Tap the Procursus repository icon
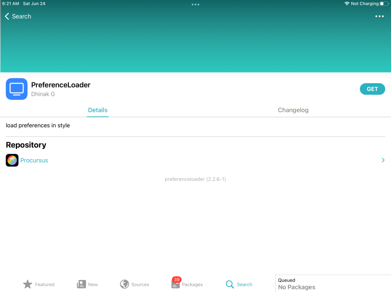The image size is (391, 293). click(12, 160)
